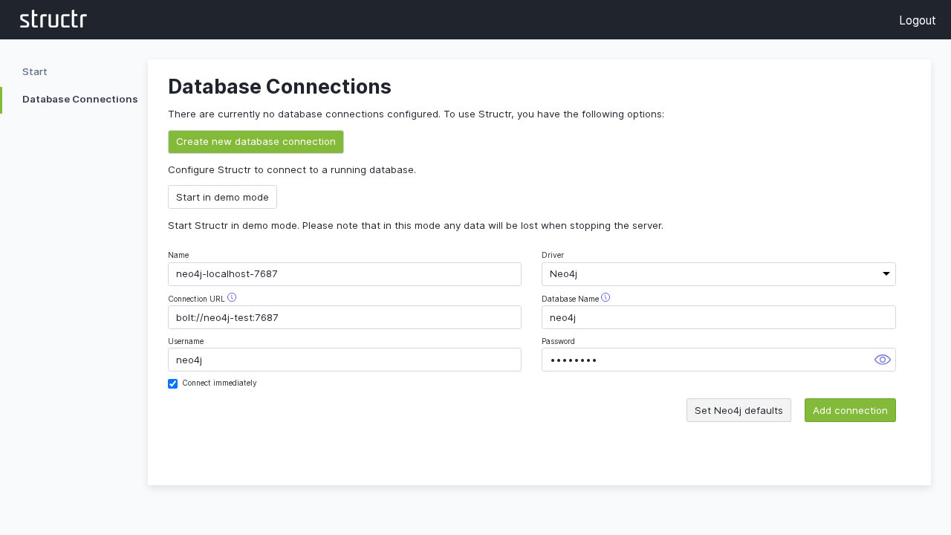This screenshot has width=951, height=535.
Task: Click the Username input field
Action: click(344, 360)
